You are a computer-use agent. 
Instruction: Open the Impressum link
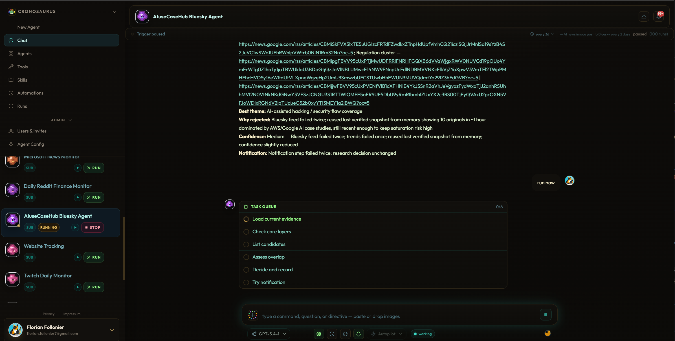coord(72,314)
